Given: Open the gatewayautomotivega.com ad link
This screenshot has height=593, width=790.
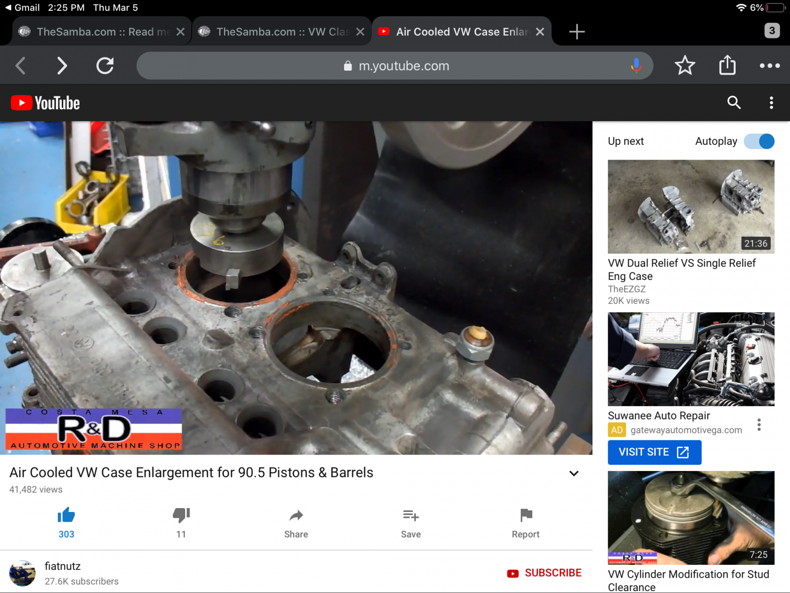Looking at the screenshot, I should pos(686,430).
